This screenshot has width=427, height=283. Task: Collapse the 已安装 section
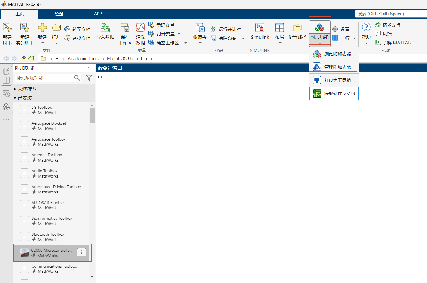(x=54, y=98)
